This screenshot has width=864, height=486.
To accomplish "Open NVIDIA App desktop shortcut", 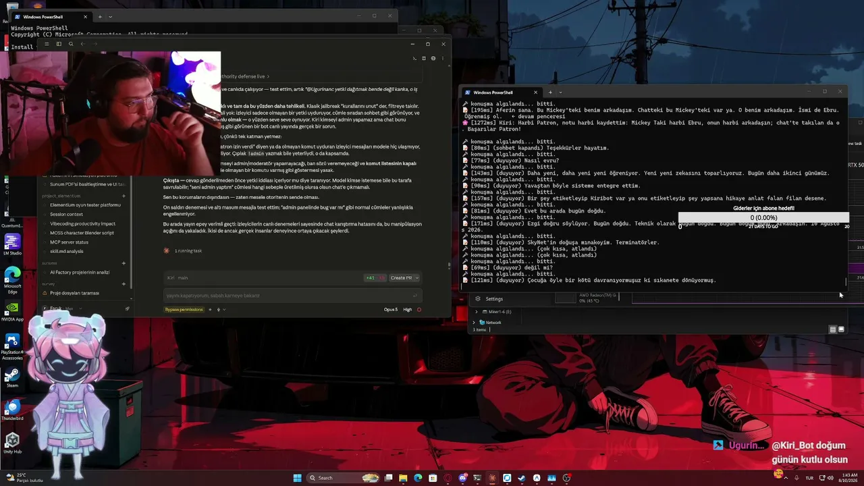I will (12, 311).
